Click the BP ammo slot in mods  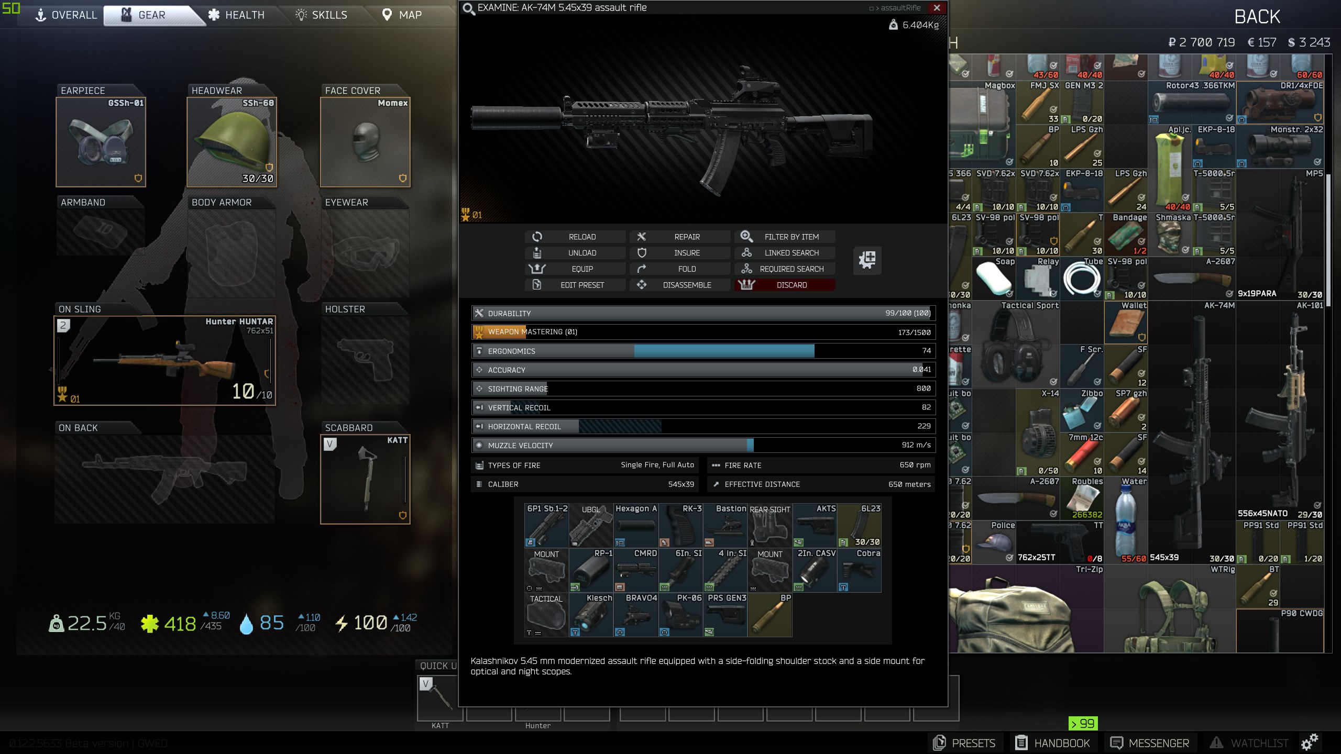pyautogui.click(x=770, y=615)
